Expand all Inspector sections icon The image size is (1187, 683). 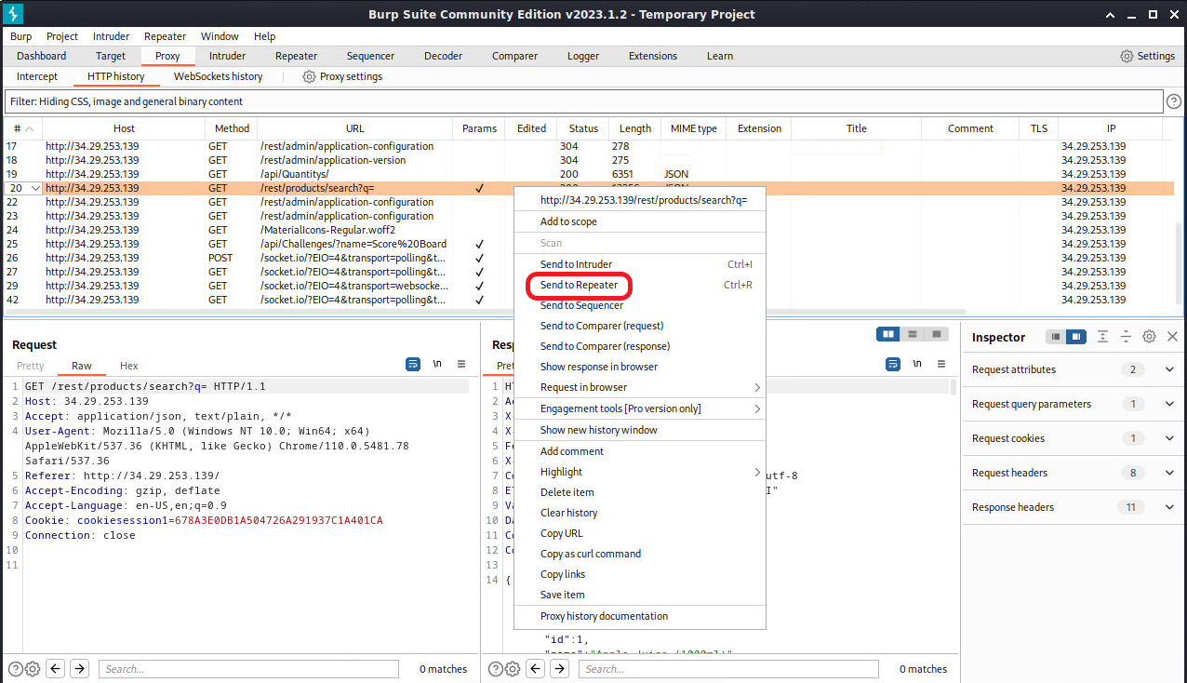(x=1102, y=337)
